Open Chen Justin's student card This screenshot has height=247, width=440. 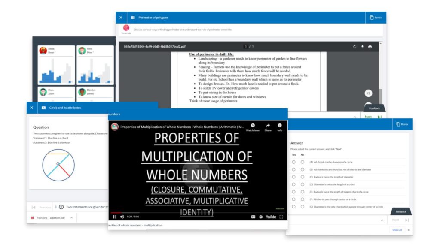click(56, 94)
